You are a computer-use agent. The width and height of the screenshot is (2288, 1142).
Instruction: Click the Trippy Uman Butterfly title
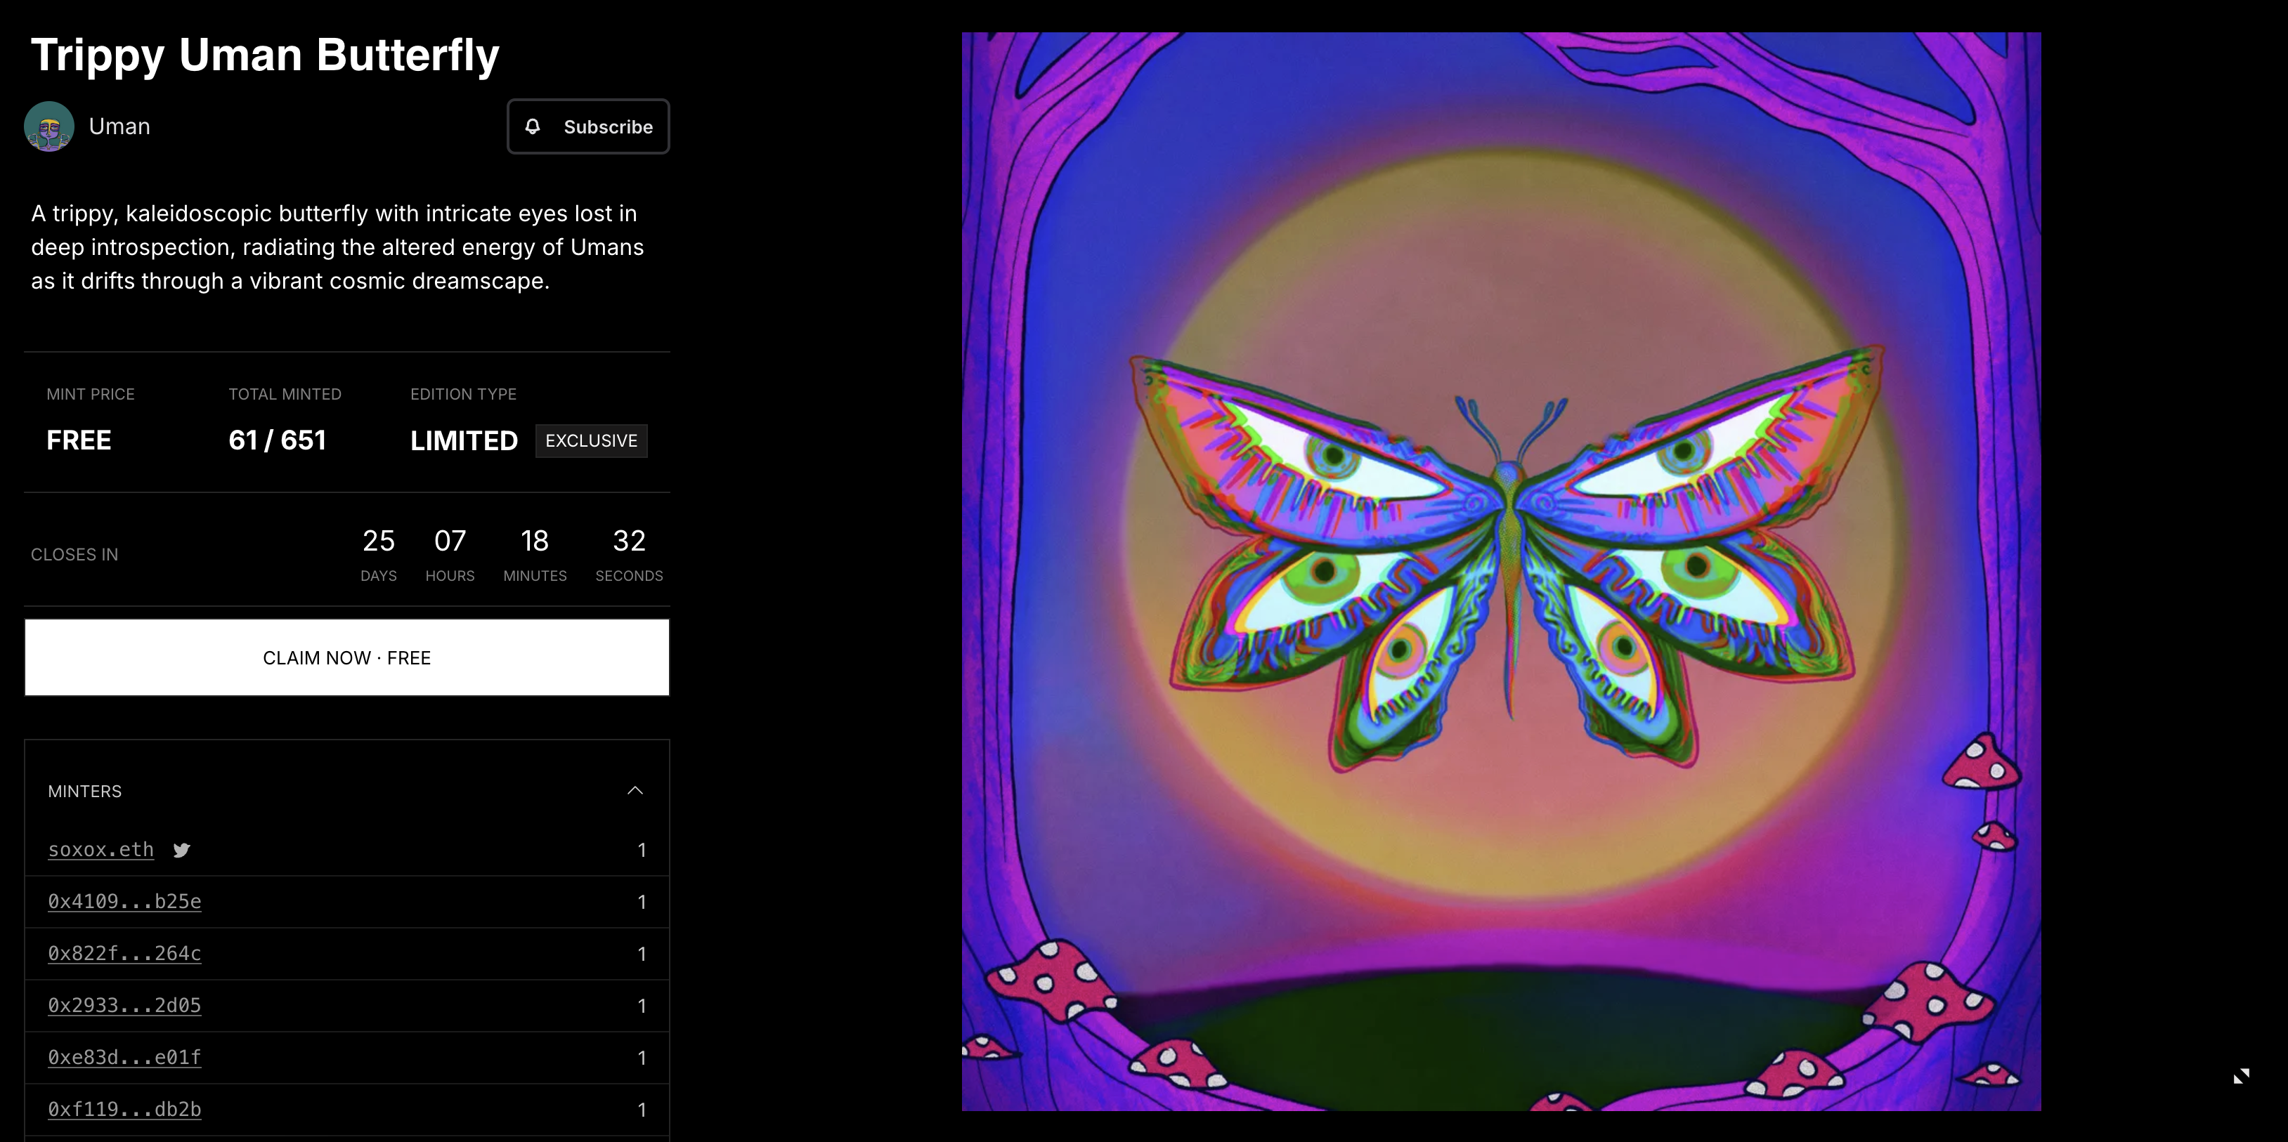click(265, 55)
